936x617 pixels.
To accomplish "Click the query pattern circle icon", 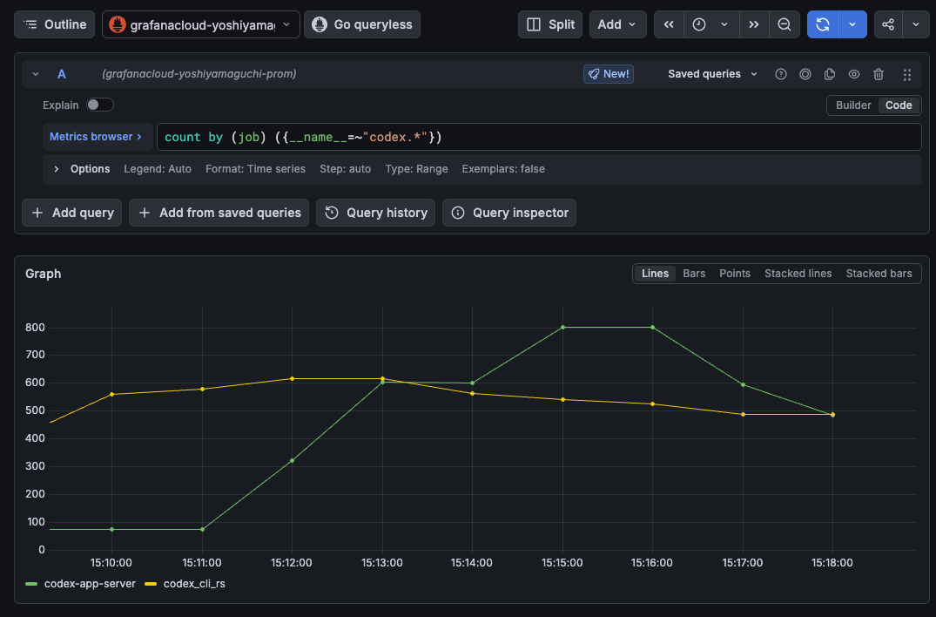I will click(x=805, y=74).
